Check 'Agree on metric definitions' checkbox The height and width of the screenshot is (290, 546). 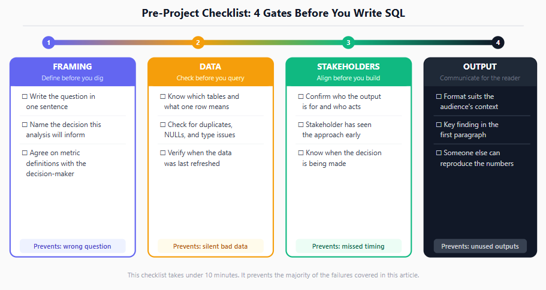[x=25, y=153]
